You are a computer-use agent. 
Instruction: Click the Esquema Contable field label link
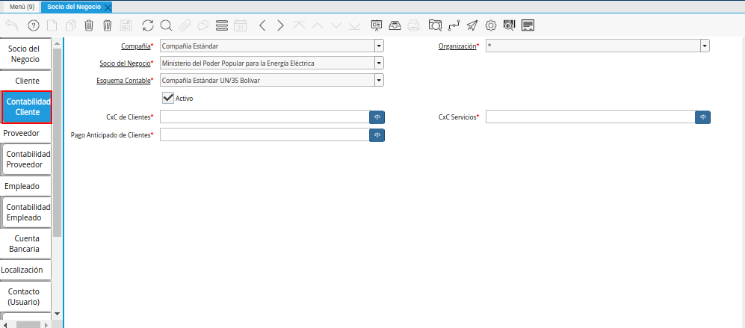pos(123,81)
